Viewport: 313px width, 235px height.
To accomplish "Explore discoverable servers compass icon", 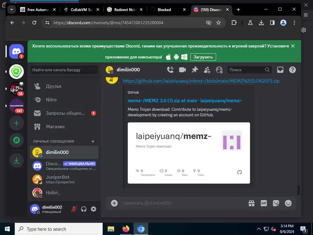I will (17, 140).
